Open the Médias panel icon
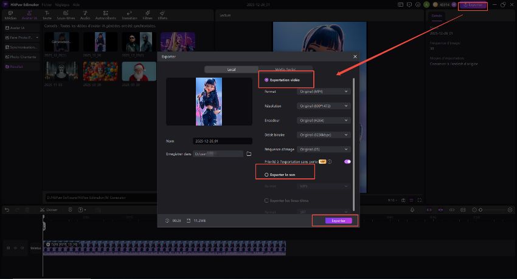This screenshot has height=279, width=517. 10,16
